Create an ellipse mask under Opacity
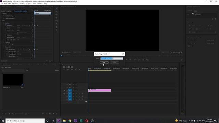 click(7, 45)
